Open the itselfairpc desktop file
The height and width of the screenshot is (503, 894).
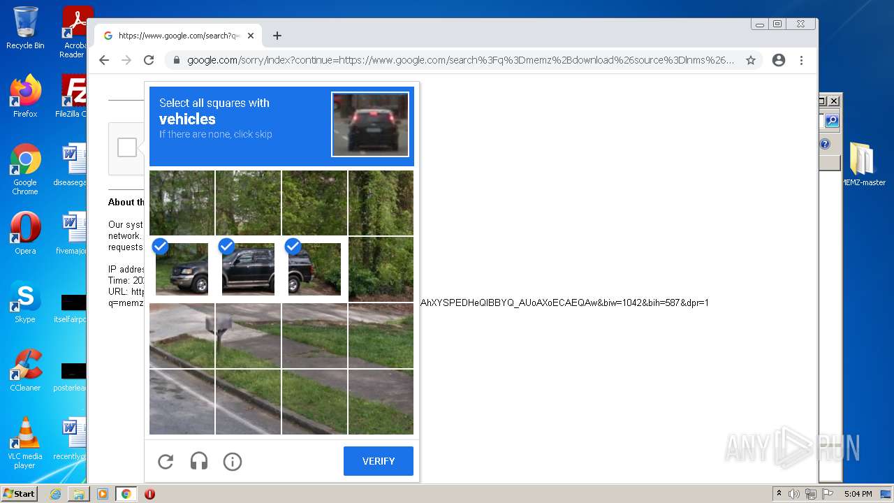pos(71,307)
